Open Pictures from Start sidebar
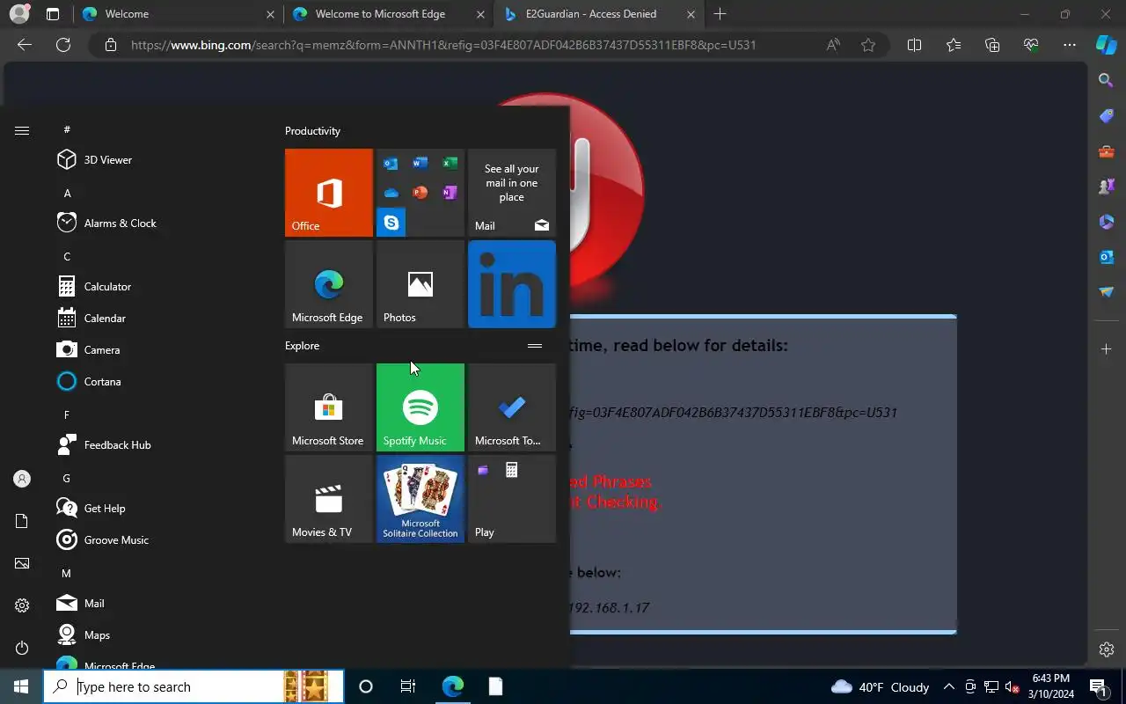The width and height of the screenshot is (1126, 704). [x=22, y=563]
